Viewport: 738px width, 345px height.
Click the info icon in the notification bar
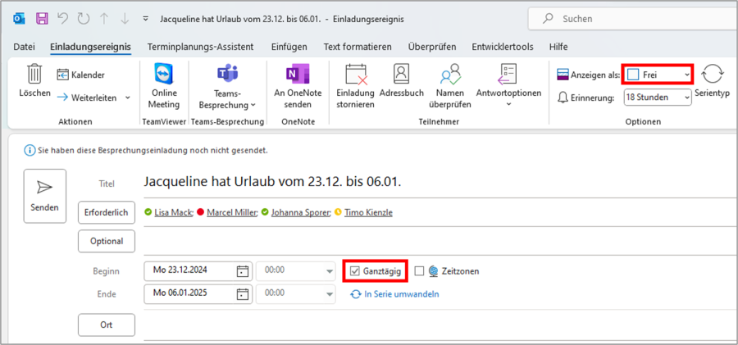point(30,151)
